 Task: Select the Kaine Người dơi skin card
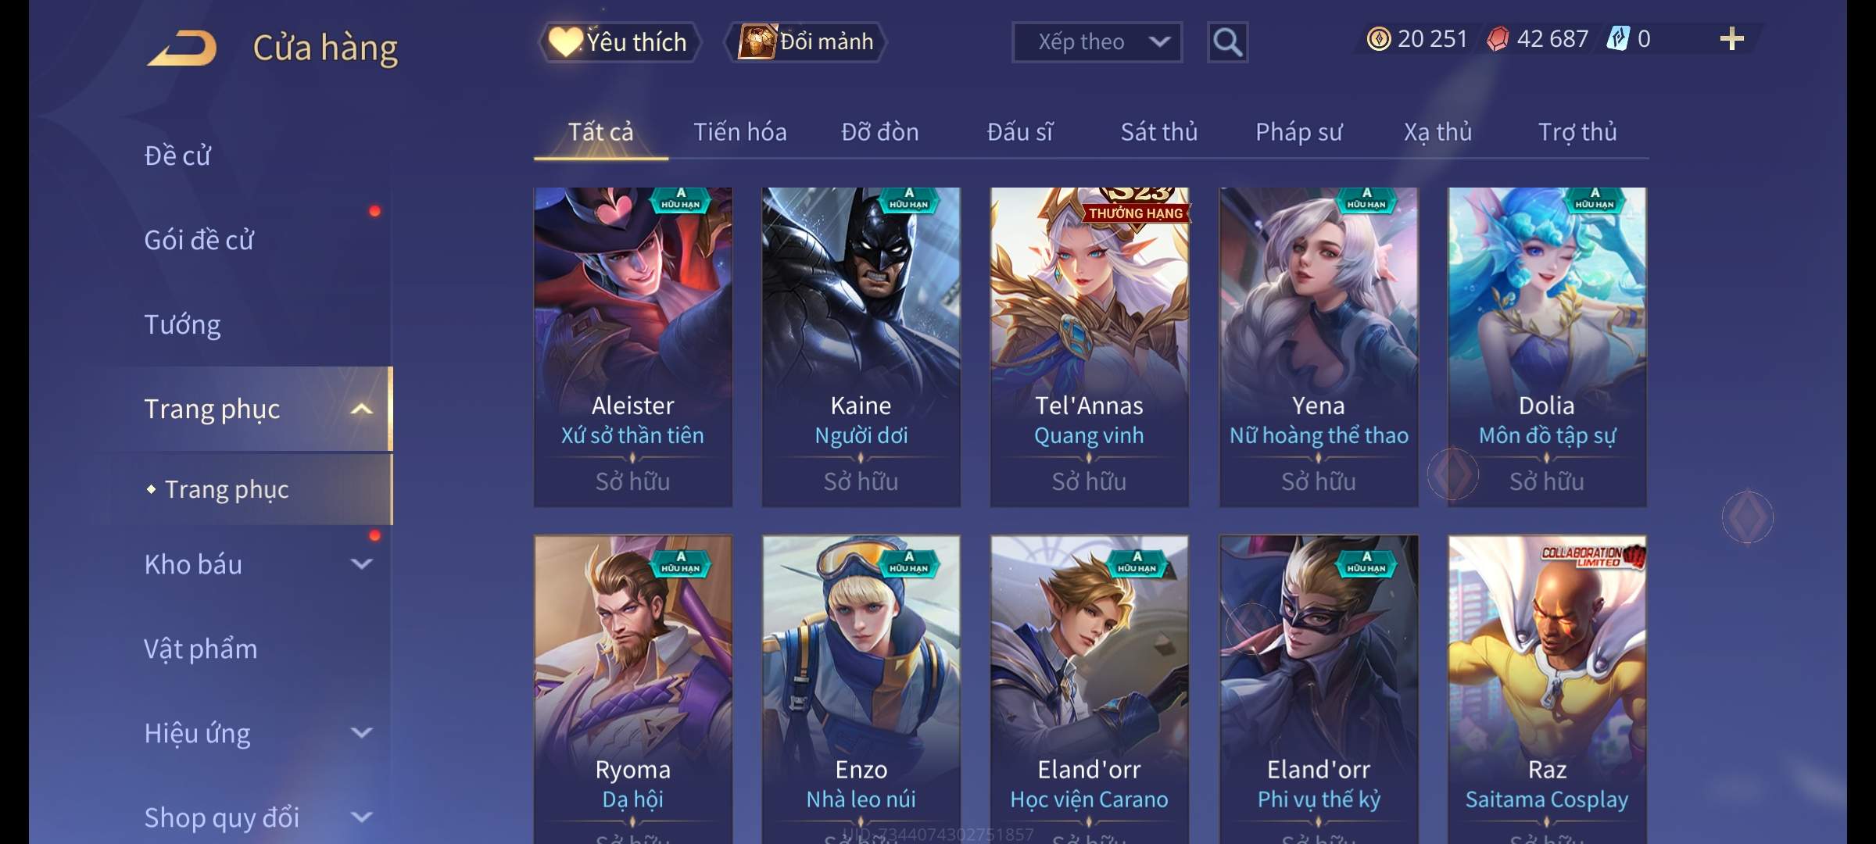[x=861, y=347]
